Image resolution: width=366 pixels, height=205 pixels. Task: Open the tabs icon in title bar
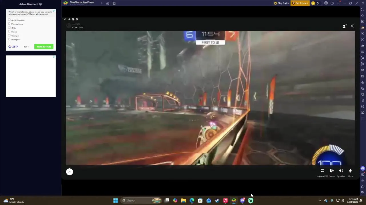[x=114, y=3]
